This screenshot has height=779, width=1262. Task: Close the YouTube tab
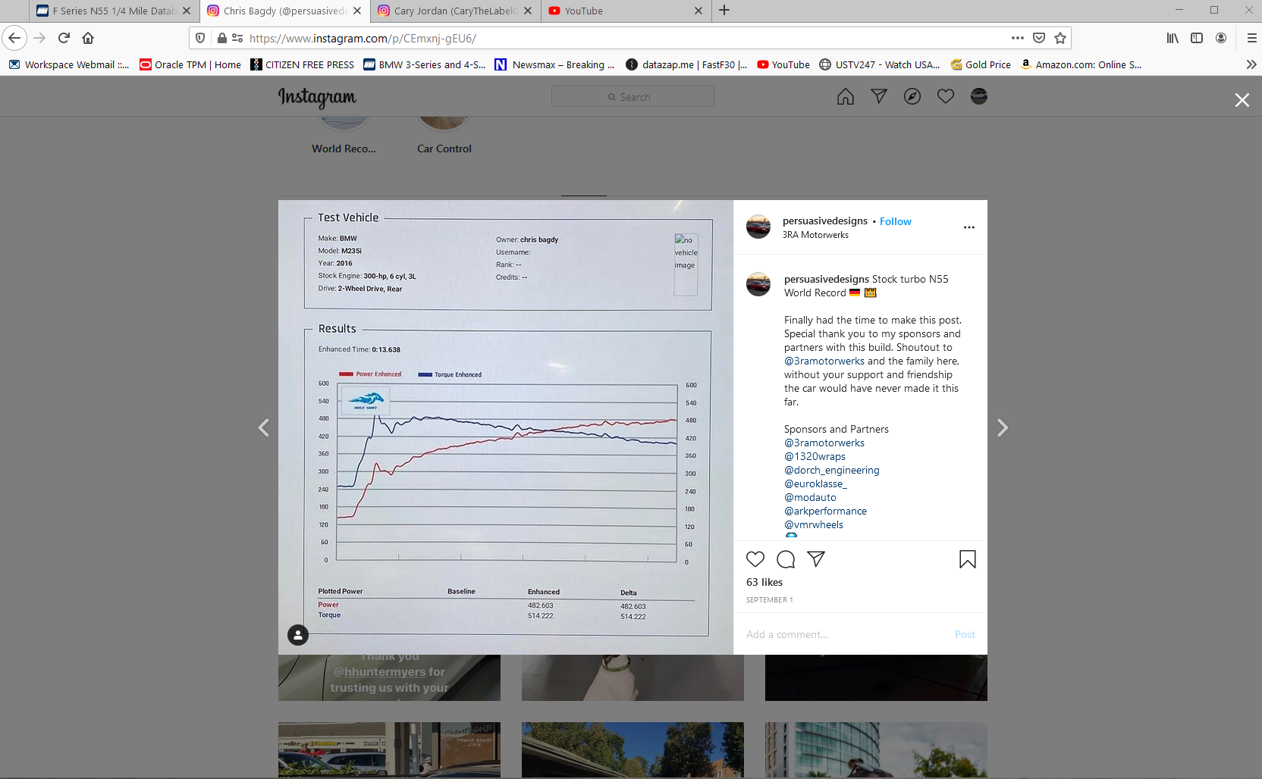698,11
